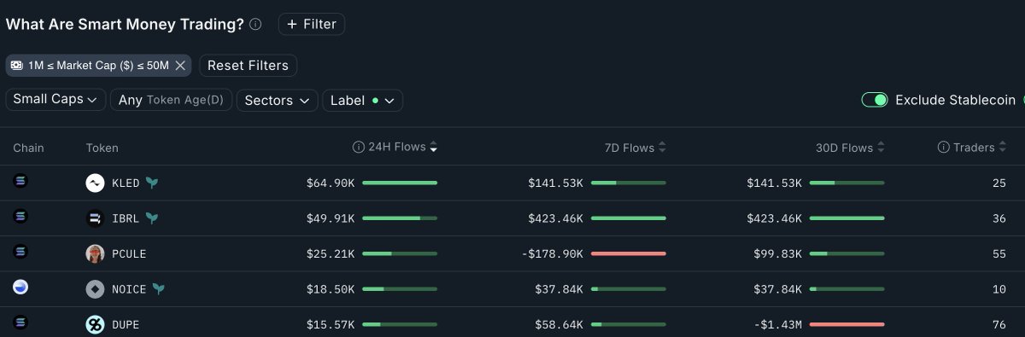Image resolution: width=1025 pixels, height=337 pixels.
Task: Sort by 7D Flows column
Action: pos(635,148)
